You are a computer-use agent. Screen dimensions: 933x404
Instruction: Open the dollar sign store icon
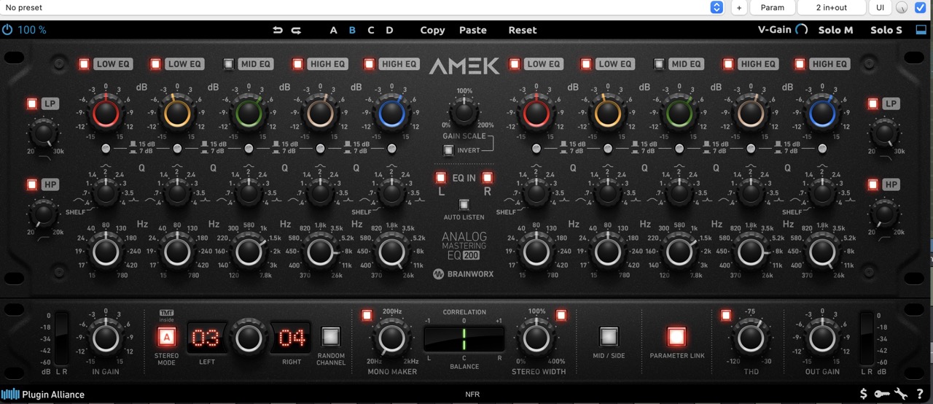(864, 395)
